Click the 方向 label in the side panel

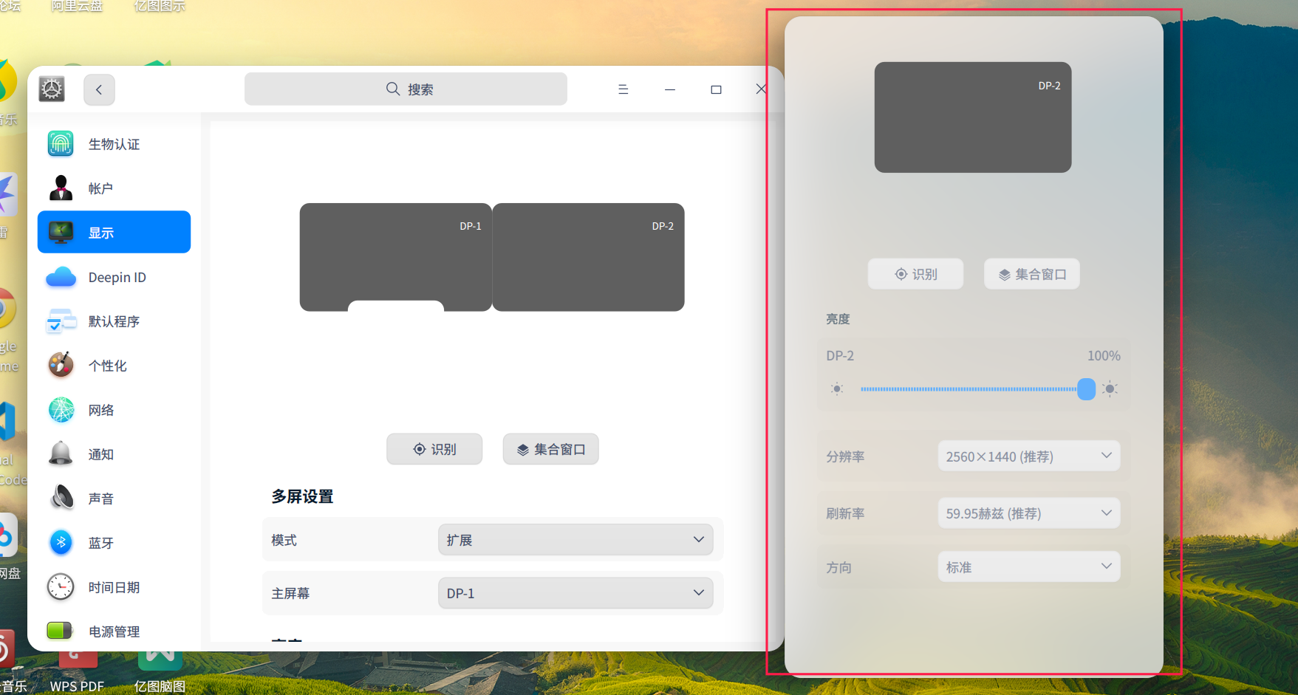(x=838, y=568)
